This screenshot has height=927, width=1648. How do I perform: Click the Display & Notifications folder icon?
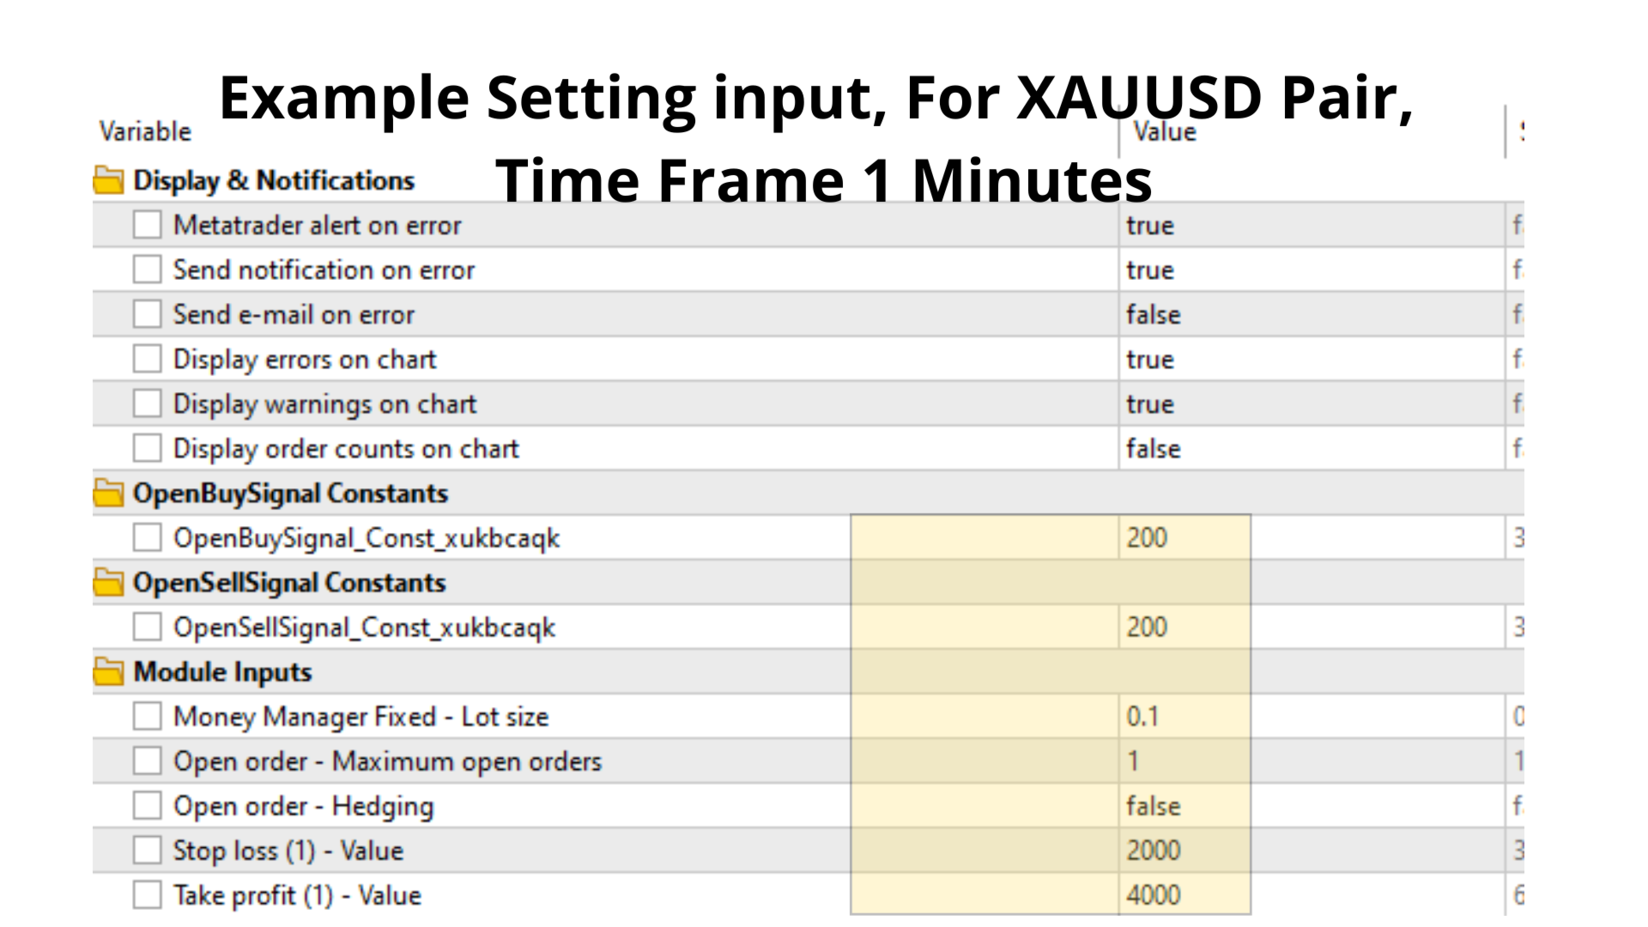point(108,180)
